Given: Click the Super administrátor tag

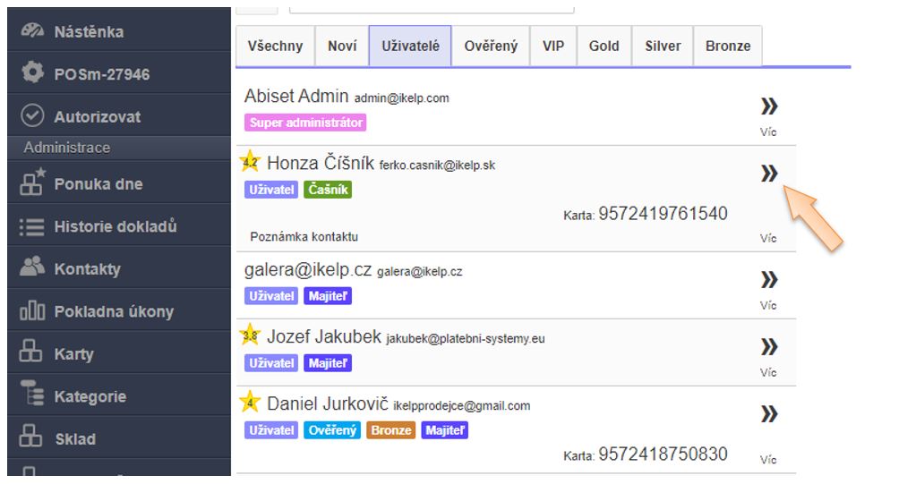Looking at the screenshot, I should pos(305,123).
